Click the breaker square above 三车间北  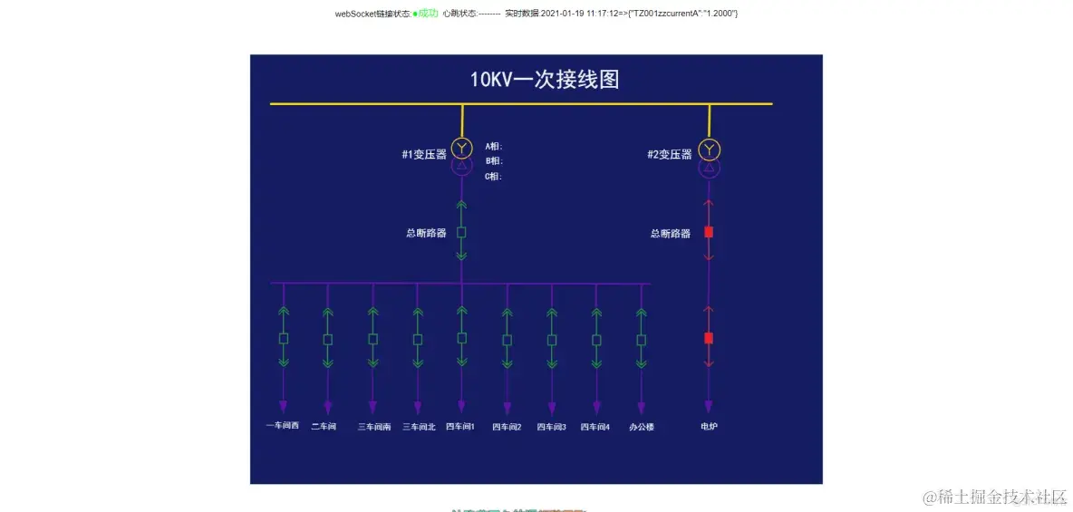click(x=418, y=340)
